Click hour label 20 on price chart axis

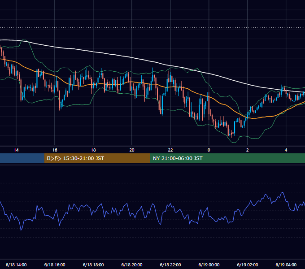pyautogui.click(x=132, y=150)
